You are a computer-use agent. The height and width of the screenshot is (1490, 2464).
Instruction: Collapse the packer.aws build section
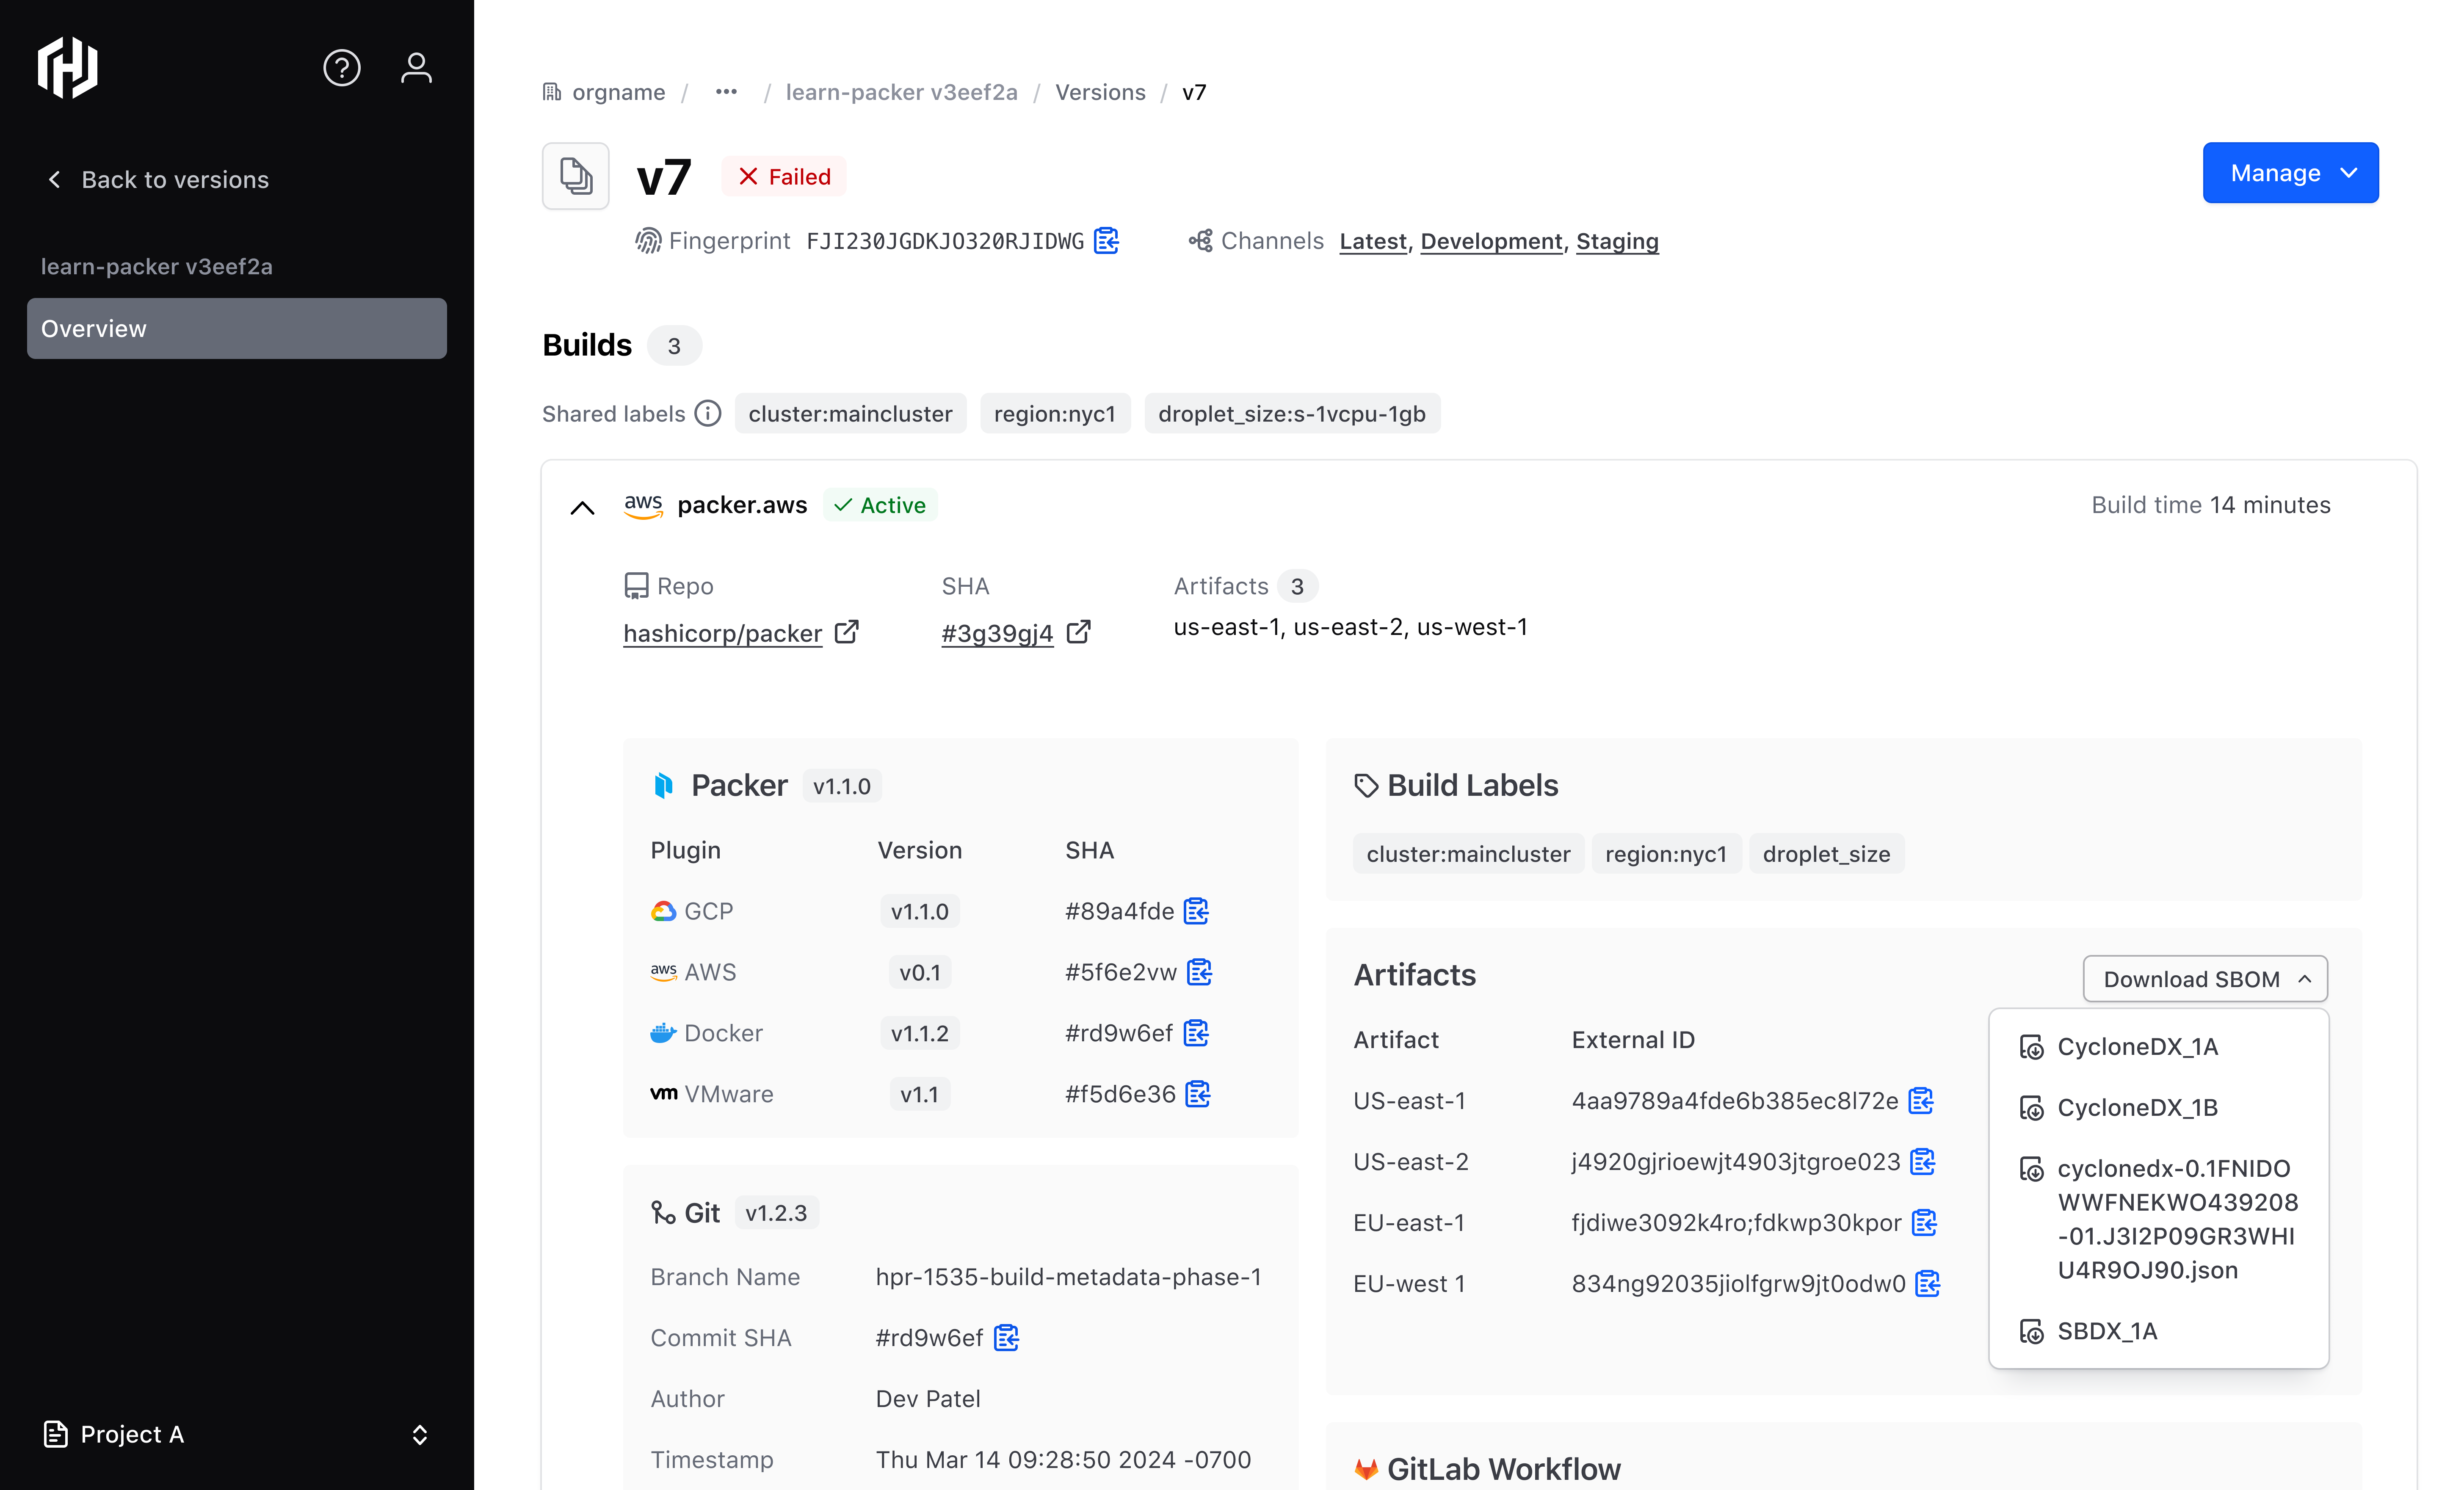[582, 507]
